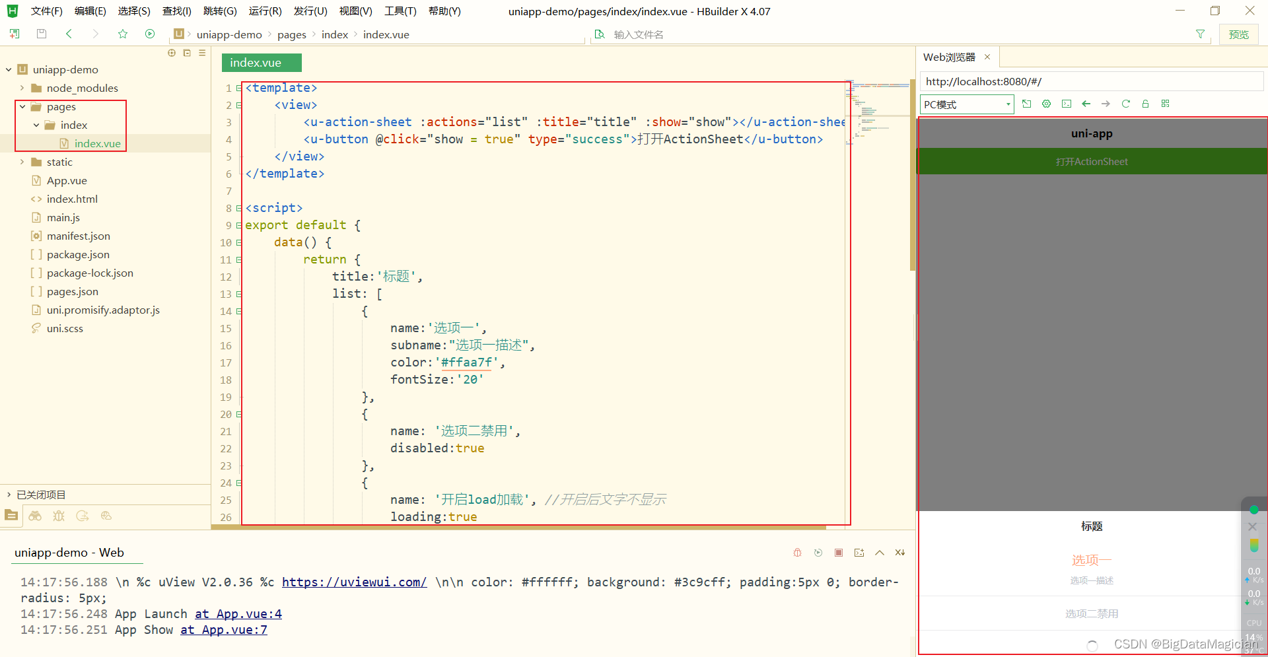
Task: Open the App.vue:7 link in console
Action: [x=224, y=629]
